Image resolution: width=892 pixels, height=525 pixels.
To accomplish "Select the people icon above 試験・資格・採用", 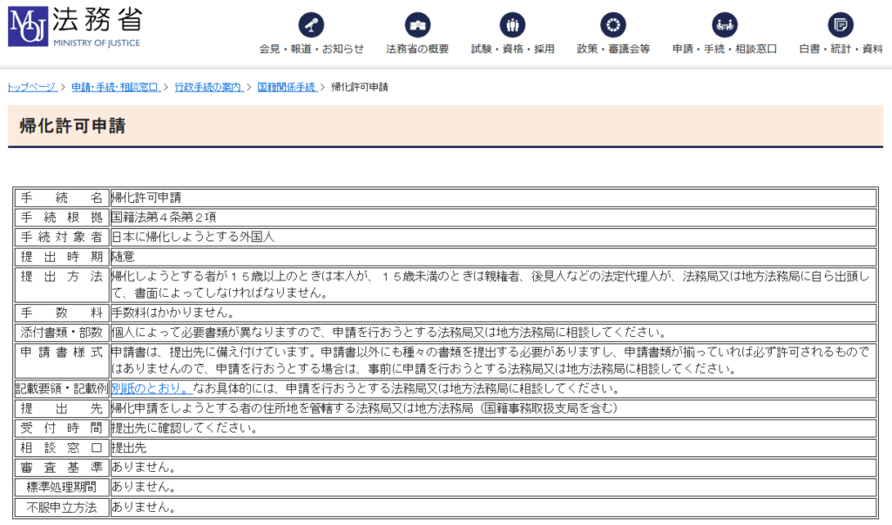I will [x=512, y=24].
